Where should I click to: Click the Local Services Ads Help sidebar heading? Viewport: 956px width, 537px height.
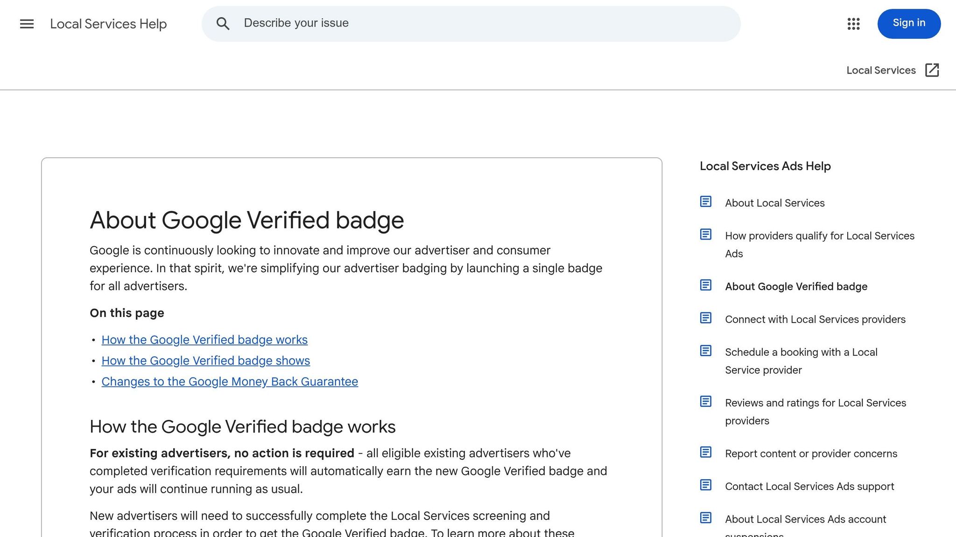[765, 166]
